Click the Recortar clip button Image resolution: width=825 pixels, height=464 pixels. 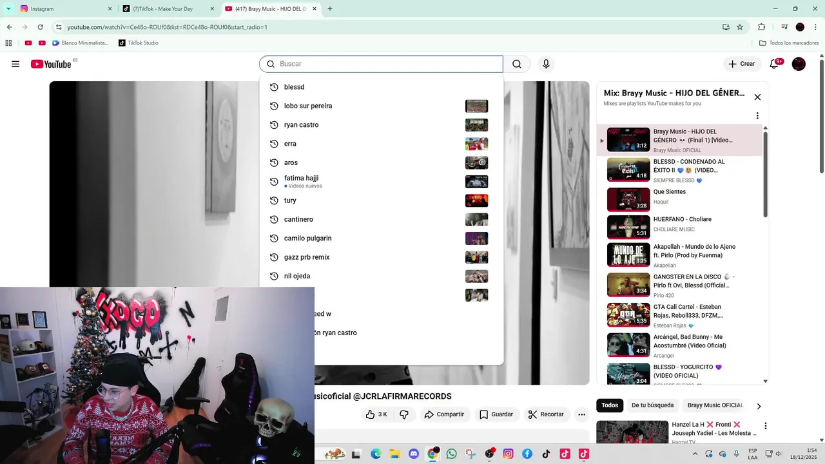(546, 414)
